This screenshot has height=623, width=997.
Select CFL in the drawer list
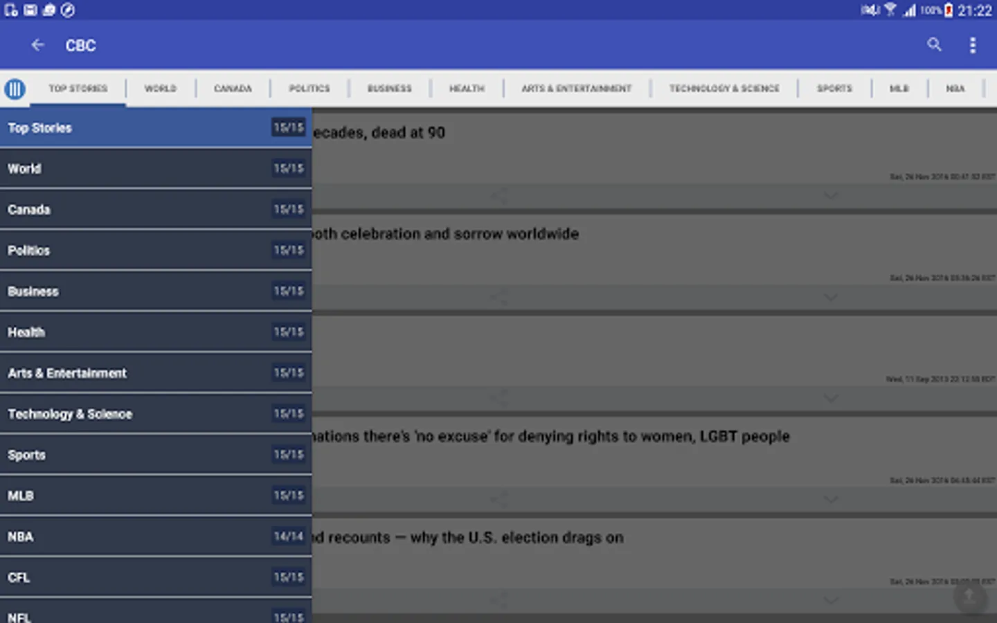point(156,577)
